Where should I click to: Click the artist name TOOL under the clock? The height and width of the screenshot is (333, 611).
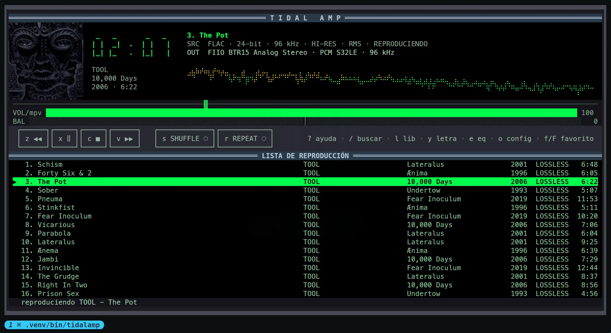click(x=100, y=70)
